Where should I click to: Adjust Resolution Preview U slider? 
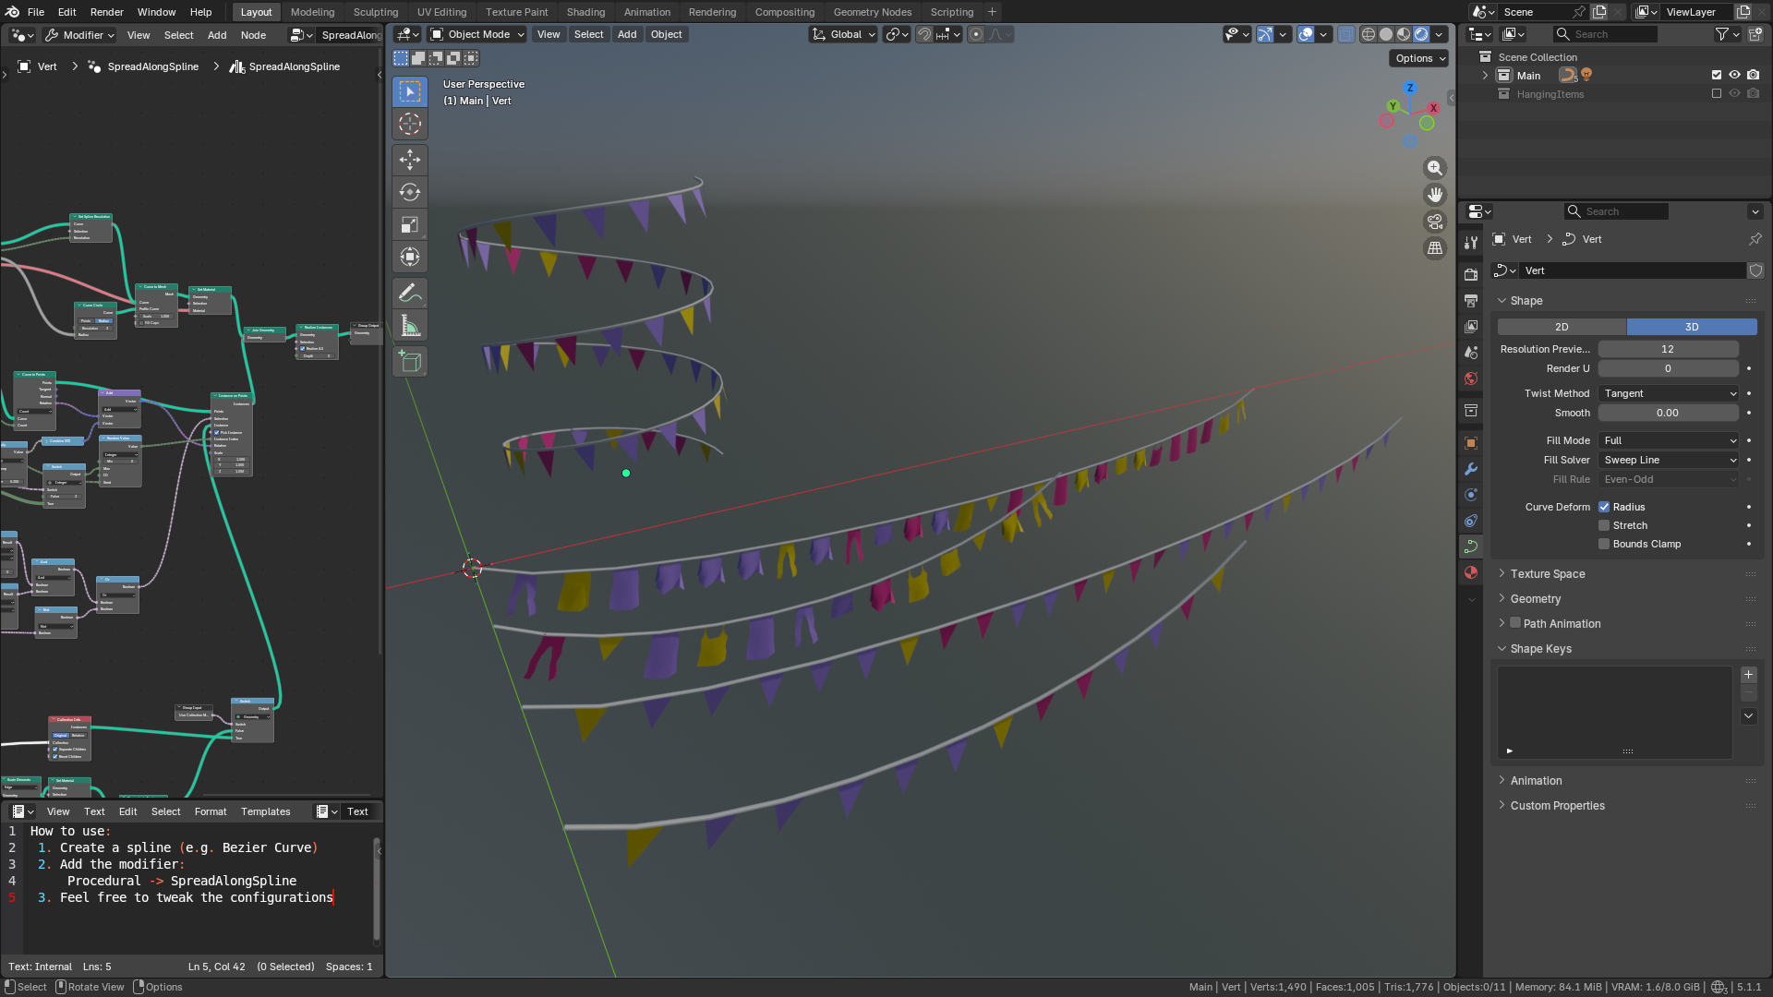coord(1669,349)
